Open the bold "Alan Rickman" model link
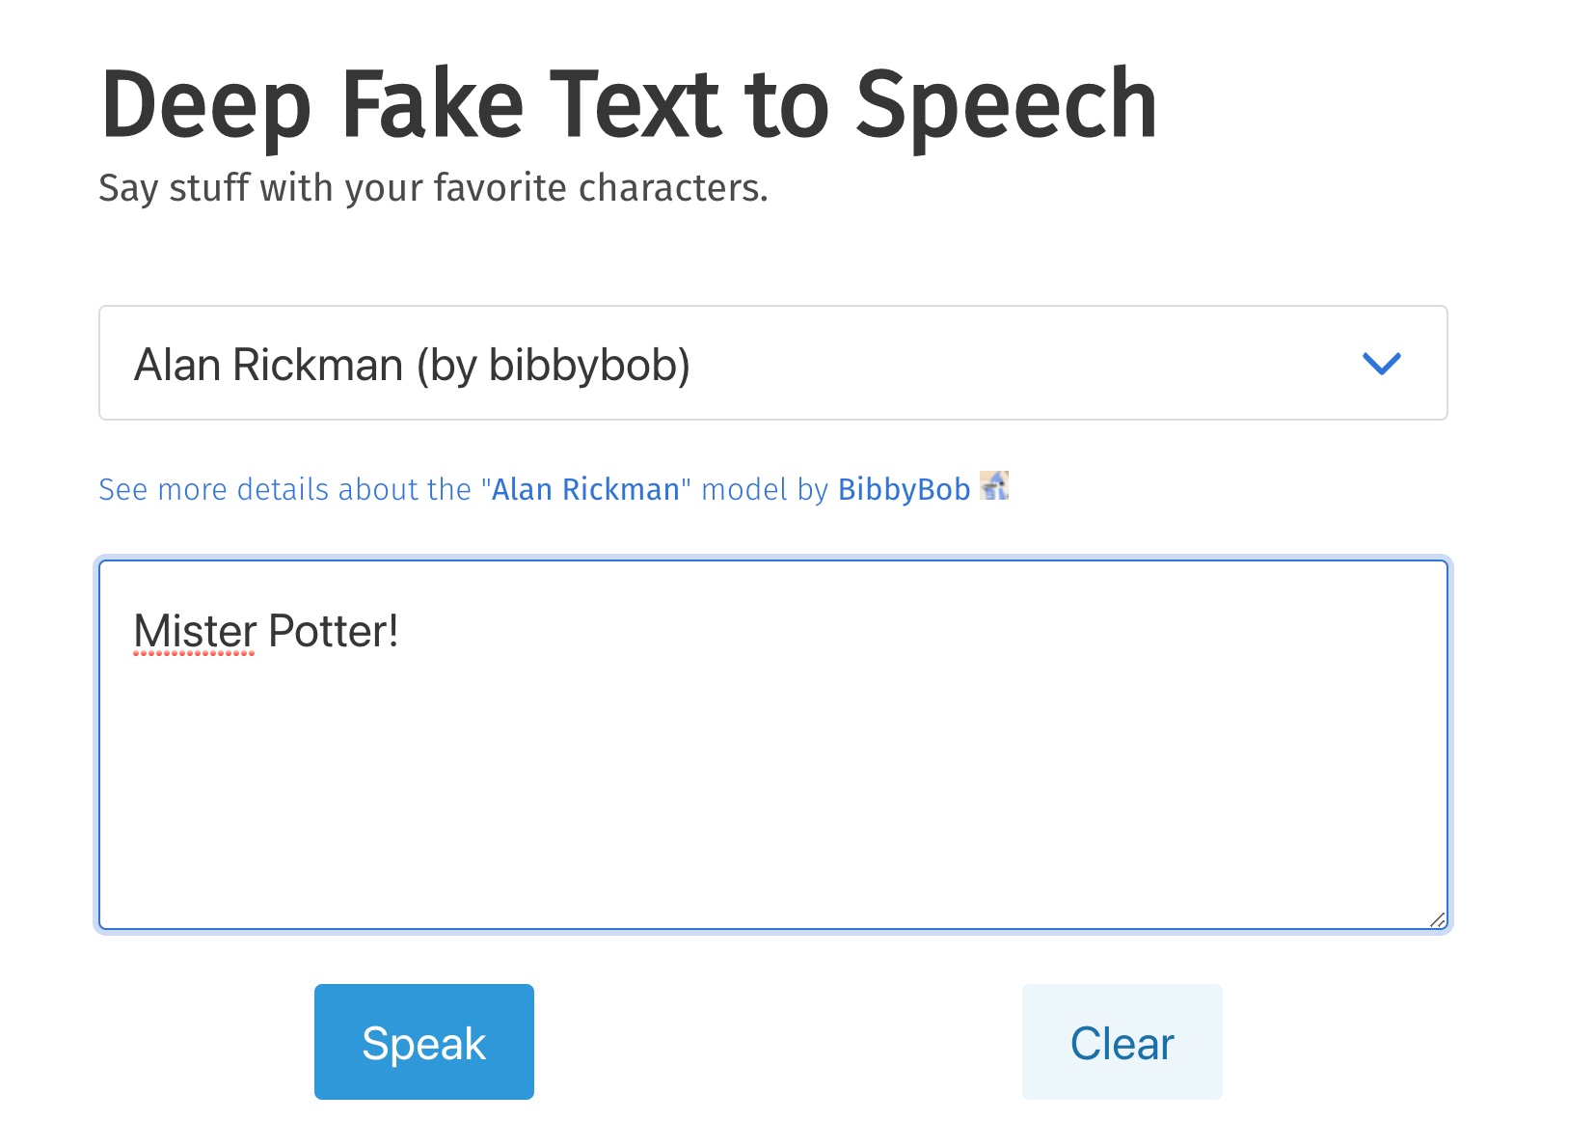The width and height of the screenshot is (1595, 1148). 585,490
